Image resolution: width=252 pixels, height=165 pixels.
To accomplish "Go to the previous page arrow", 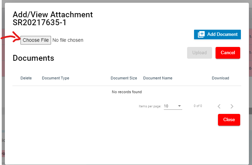I will [x=219, y=106].
